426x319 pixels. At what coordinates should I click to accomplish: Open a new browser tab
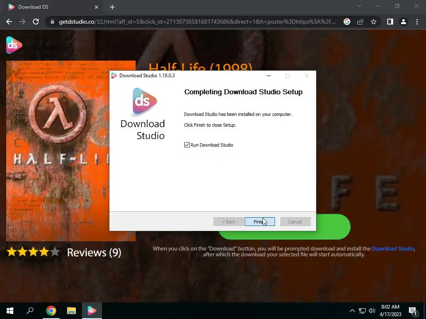(x=112, y=7)
